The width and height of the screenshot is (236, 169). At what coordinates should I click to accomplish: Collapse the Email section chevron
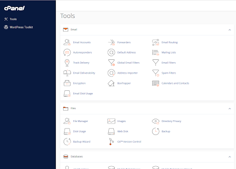230,30
